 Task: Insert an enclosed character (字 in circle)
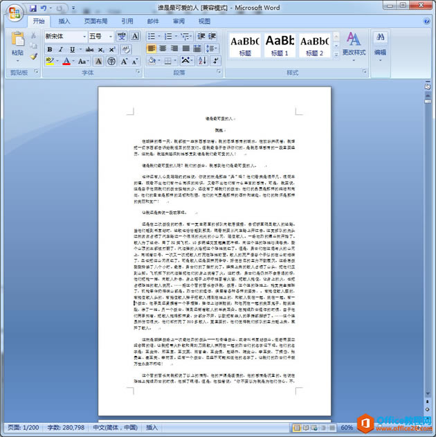pyautogui.click(x=111, y=61)
